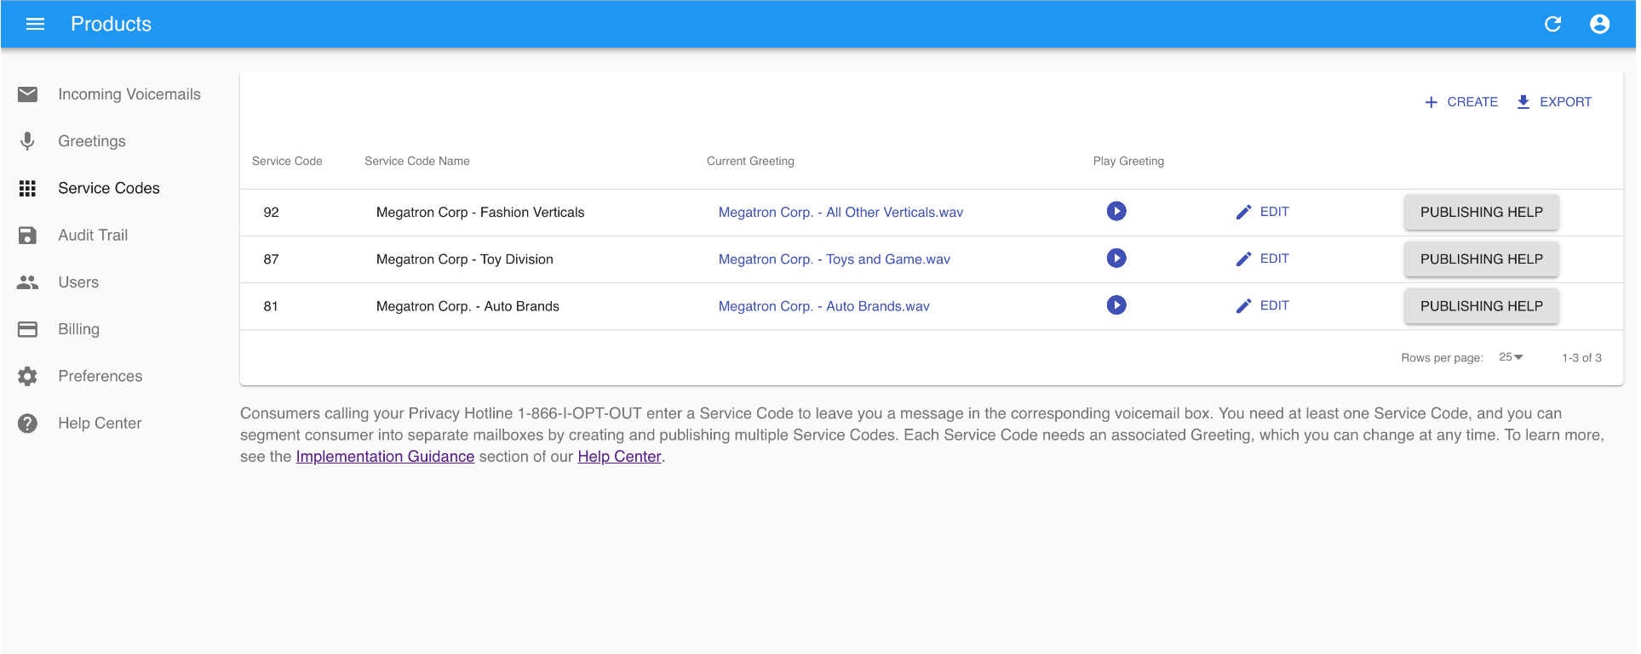The width and height of the screenshot is (1641, 654).
Task: Play greeting for service code 87
Action: 1116,258
